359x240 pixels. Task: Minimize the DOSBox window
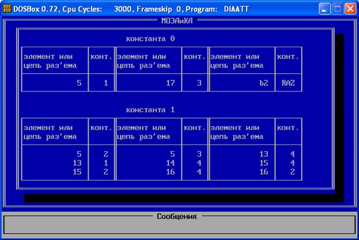point(325,9)
